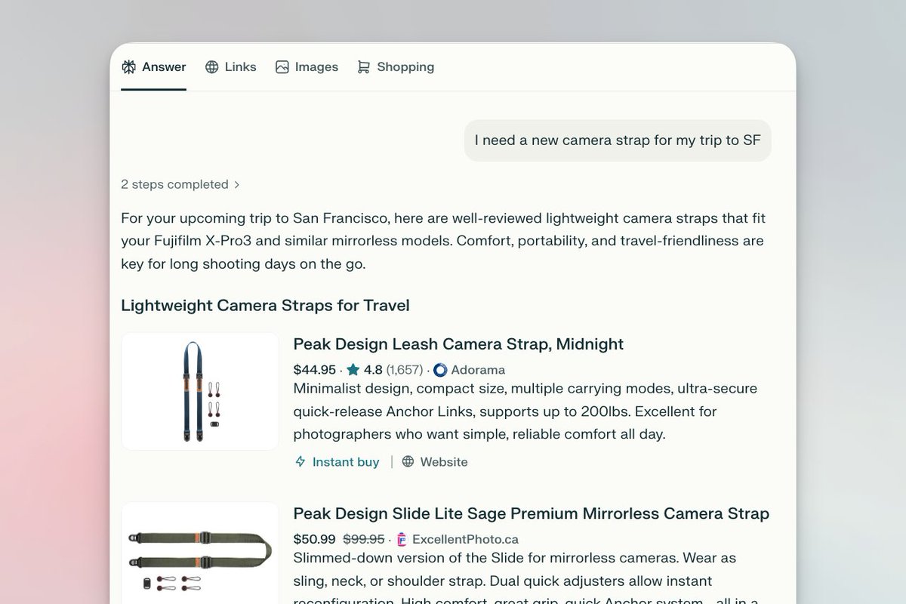This screenshot has height=604, width=906.
Task: Click the globe icon beside Links
Action: (x=212, y=67)
